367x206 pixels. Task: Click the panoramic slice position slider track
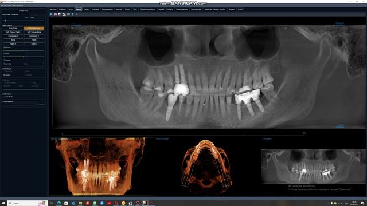click(182, 135)
